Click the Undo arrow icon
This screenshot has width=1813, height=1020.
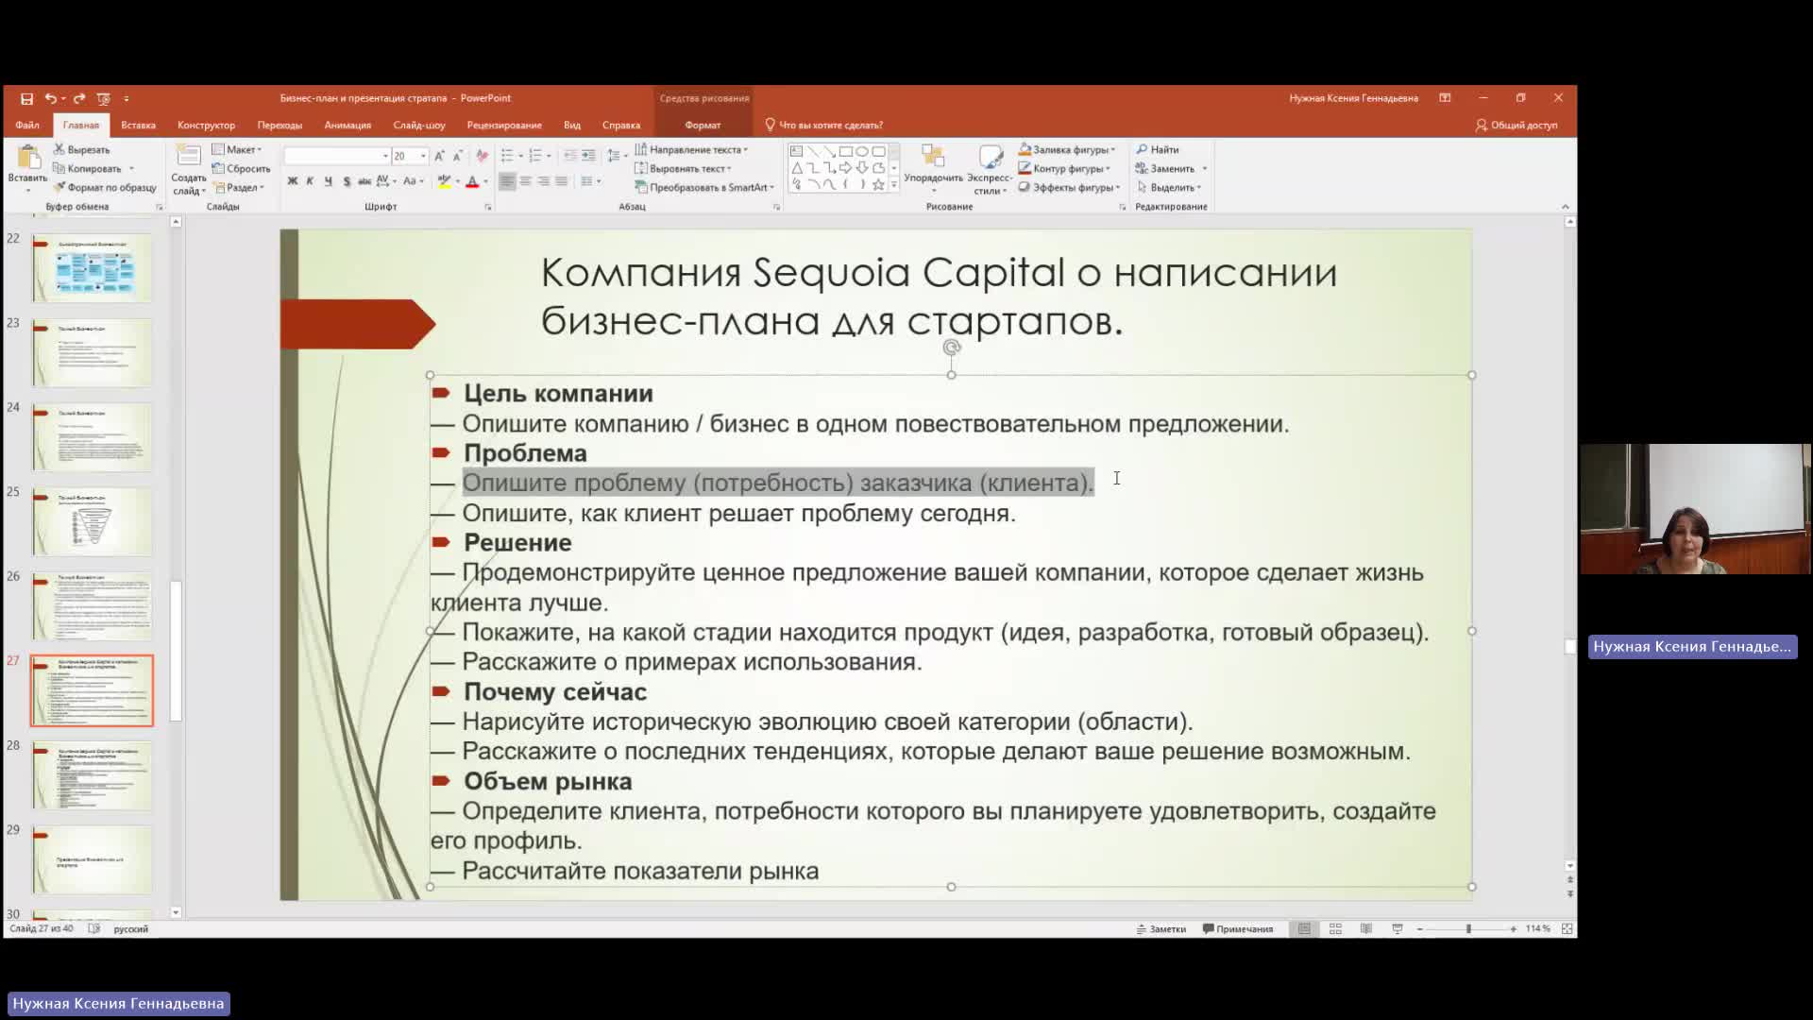50,98
